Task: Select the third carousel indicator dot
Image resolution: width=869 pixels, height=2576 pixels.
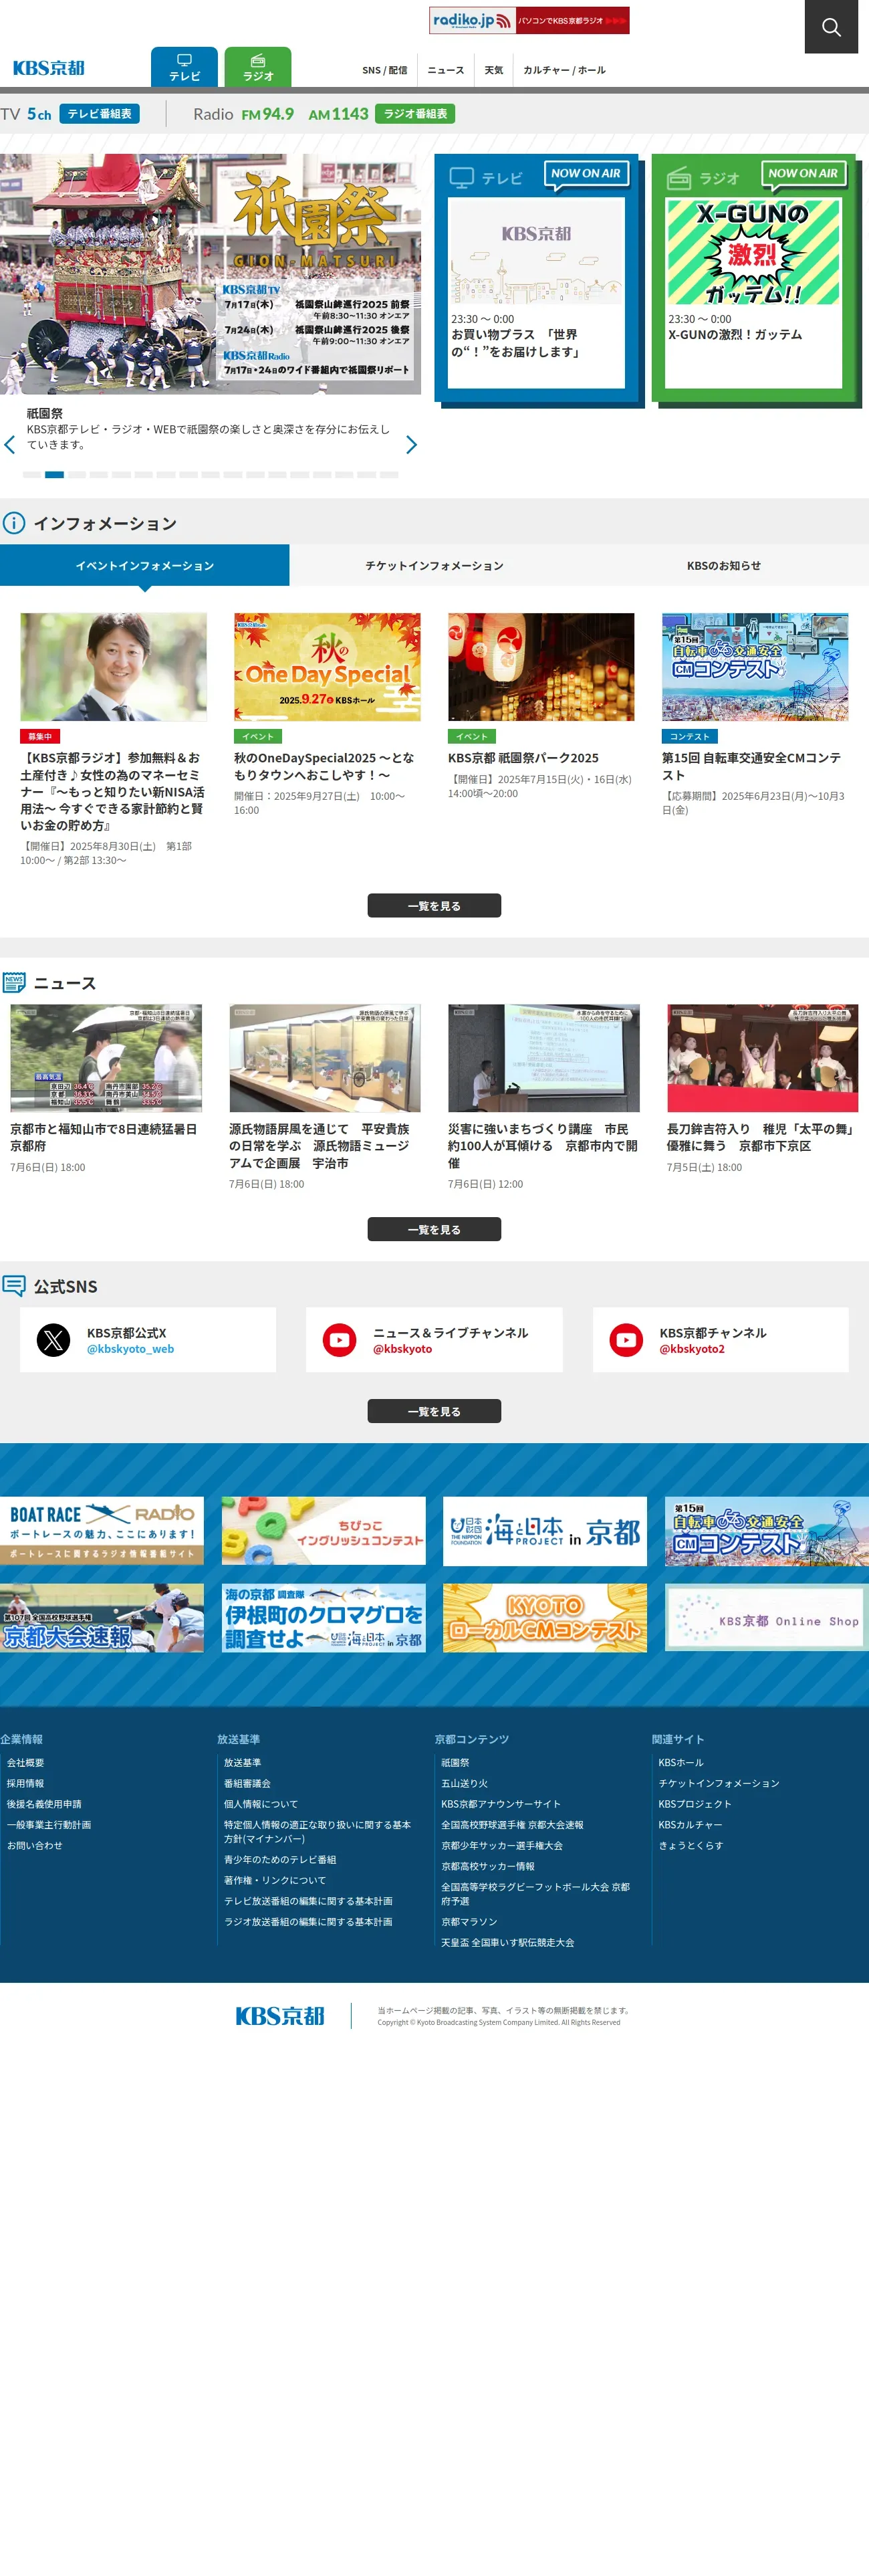Action: (76, 474)
